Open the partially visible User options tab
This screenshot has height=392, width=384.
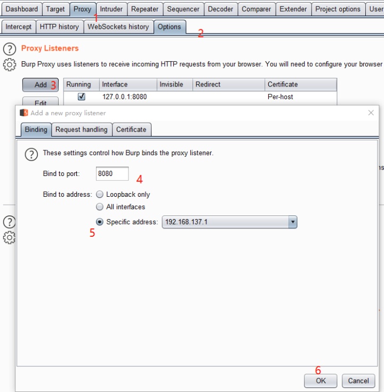click(375, 9)
